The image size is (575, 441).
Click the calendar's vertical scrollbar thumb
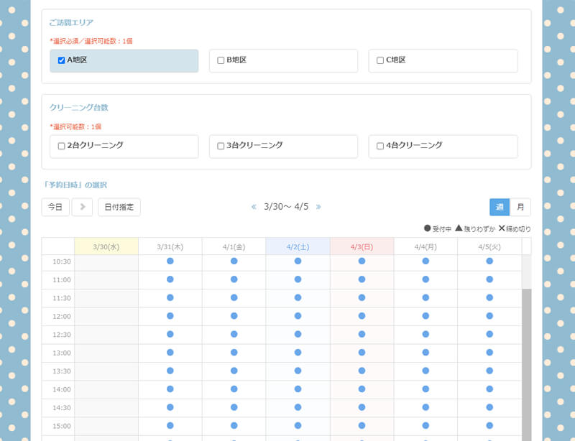click(526, 359)
